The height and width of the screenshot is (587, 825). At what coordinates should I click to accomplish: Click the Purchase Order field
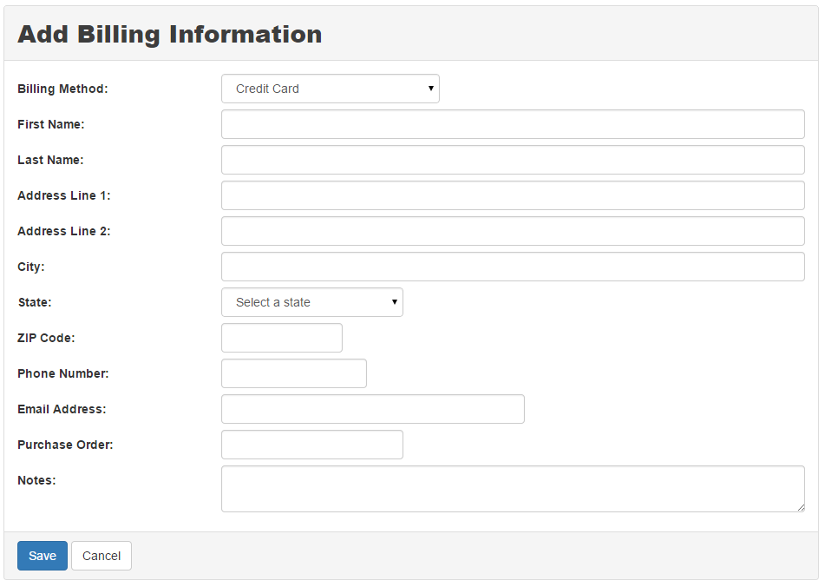click(x=312, y=445)
